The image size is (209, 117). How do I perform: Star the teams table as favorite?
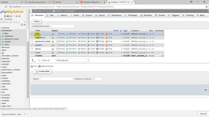tap(53, 49)
